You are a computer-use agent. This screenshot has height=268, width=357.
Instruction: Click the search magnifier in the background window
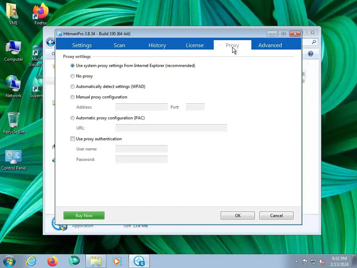point(314,42)
